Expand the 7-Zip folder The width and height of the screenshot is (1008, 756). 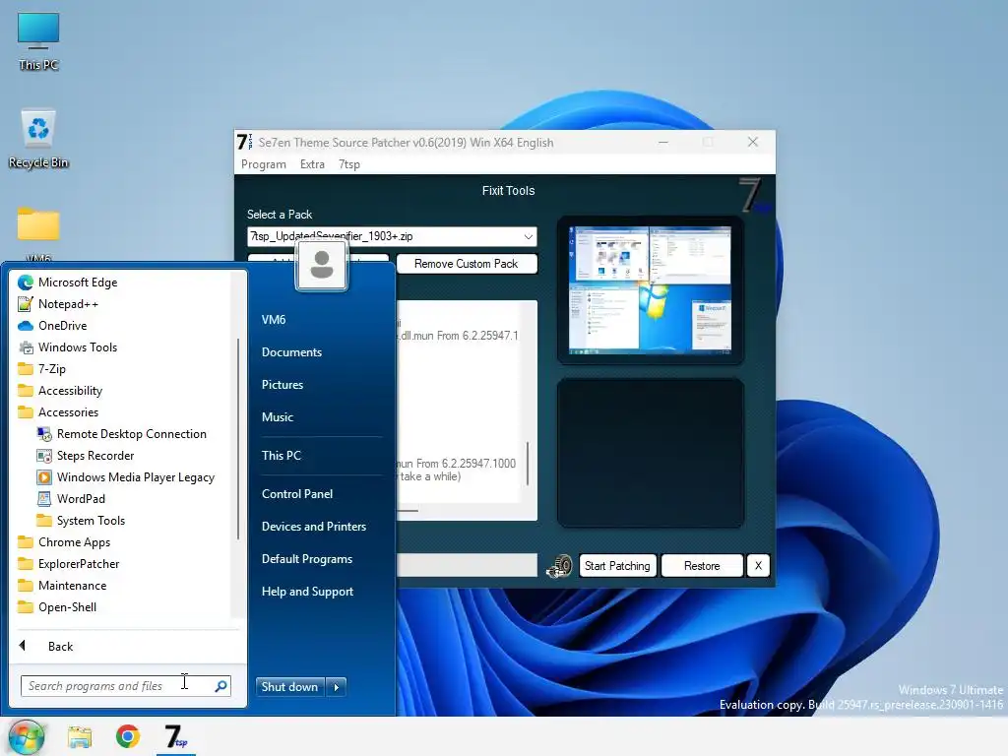(51, 369)
